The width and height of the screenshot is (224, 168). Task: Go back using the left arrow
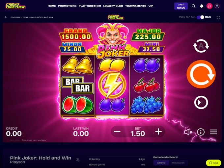(6, 17)
